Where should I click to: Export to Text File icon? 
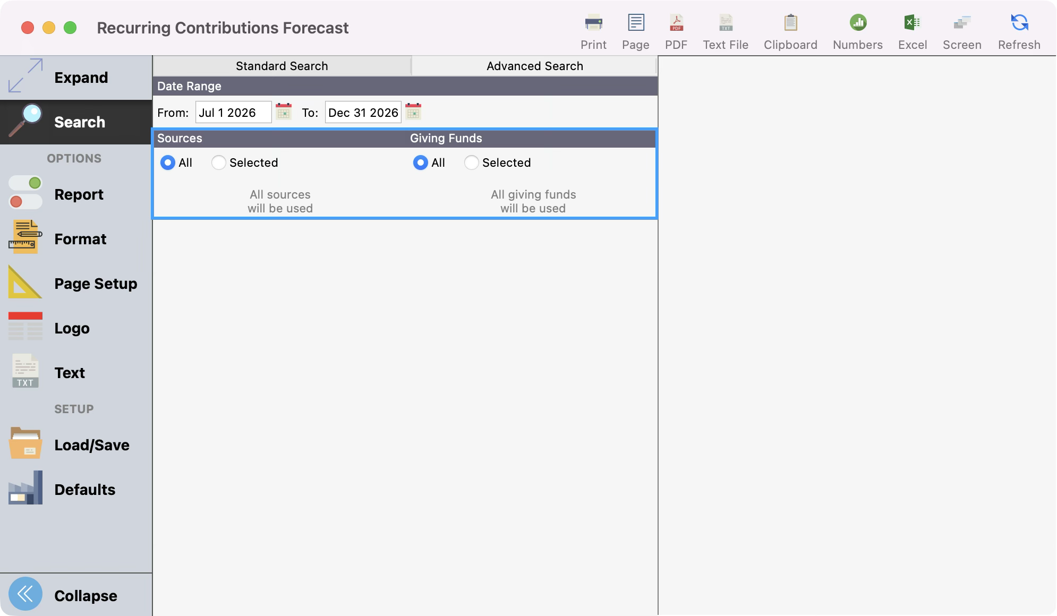click(726, 23)
